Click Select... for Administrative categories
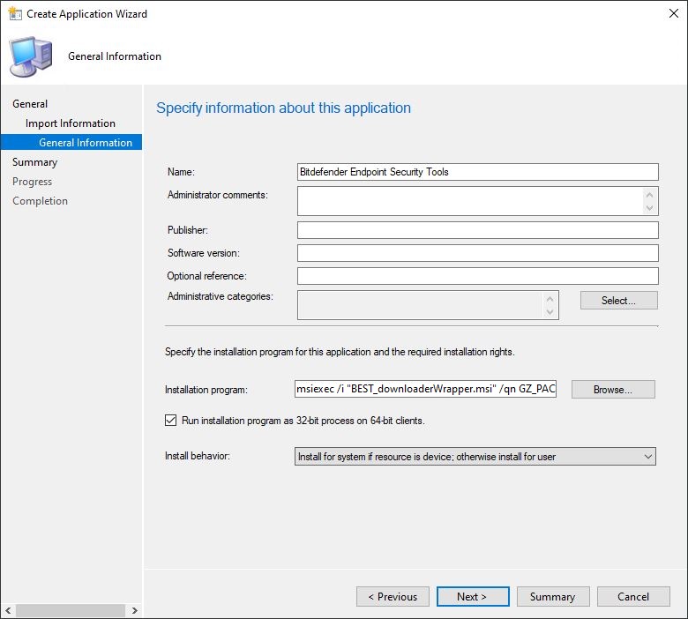This screenshot has width=688, height=619. 618,301
